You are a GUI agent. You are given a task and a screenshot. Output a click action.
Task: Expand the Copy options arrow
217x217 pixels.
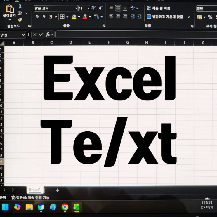coord(26,13)
